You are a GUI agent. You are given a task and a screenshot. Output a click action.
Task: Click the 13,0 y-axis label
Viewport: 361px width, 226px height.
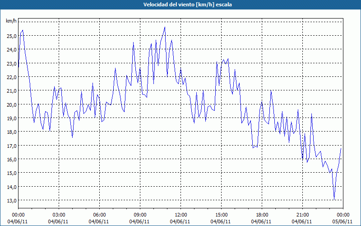(x=12, y=200)
